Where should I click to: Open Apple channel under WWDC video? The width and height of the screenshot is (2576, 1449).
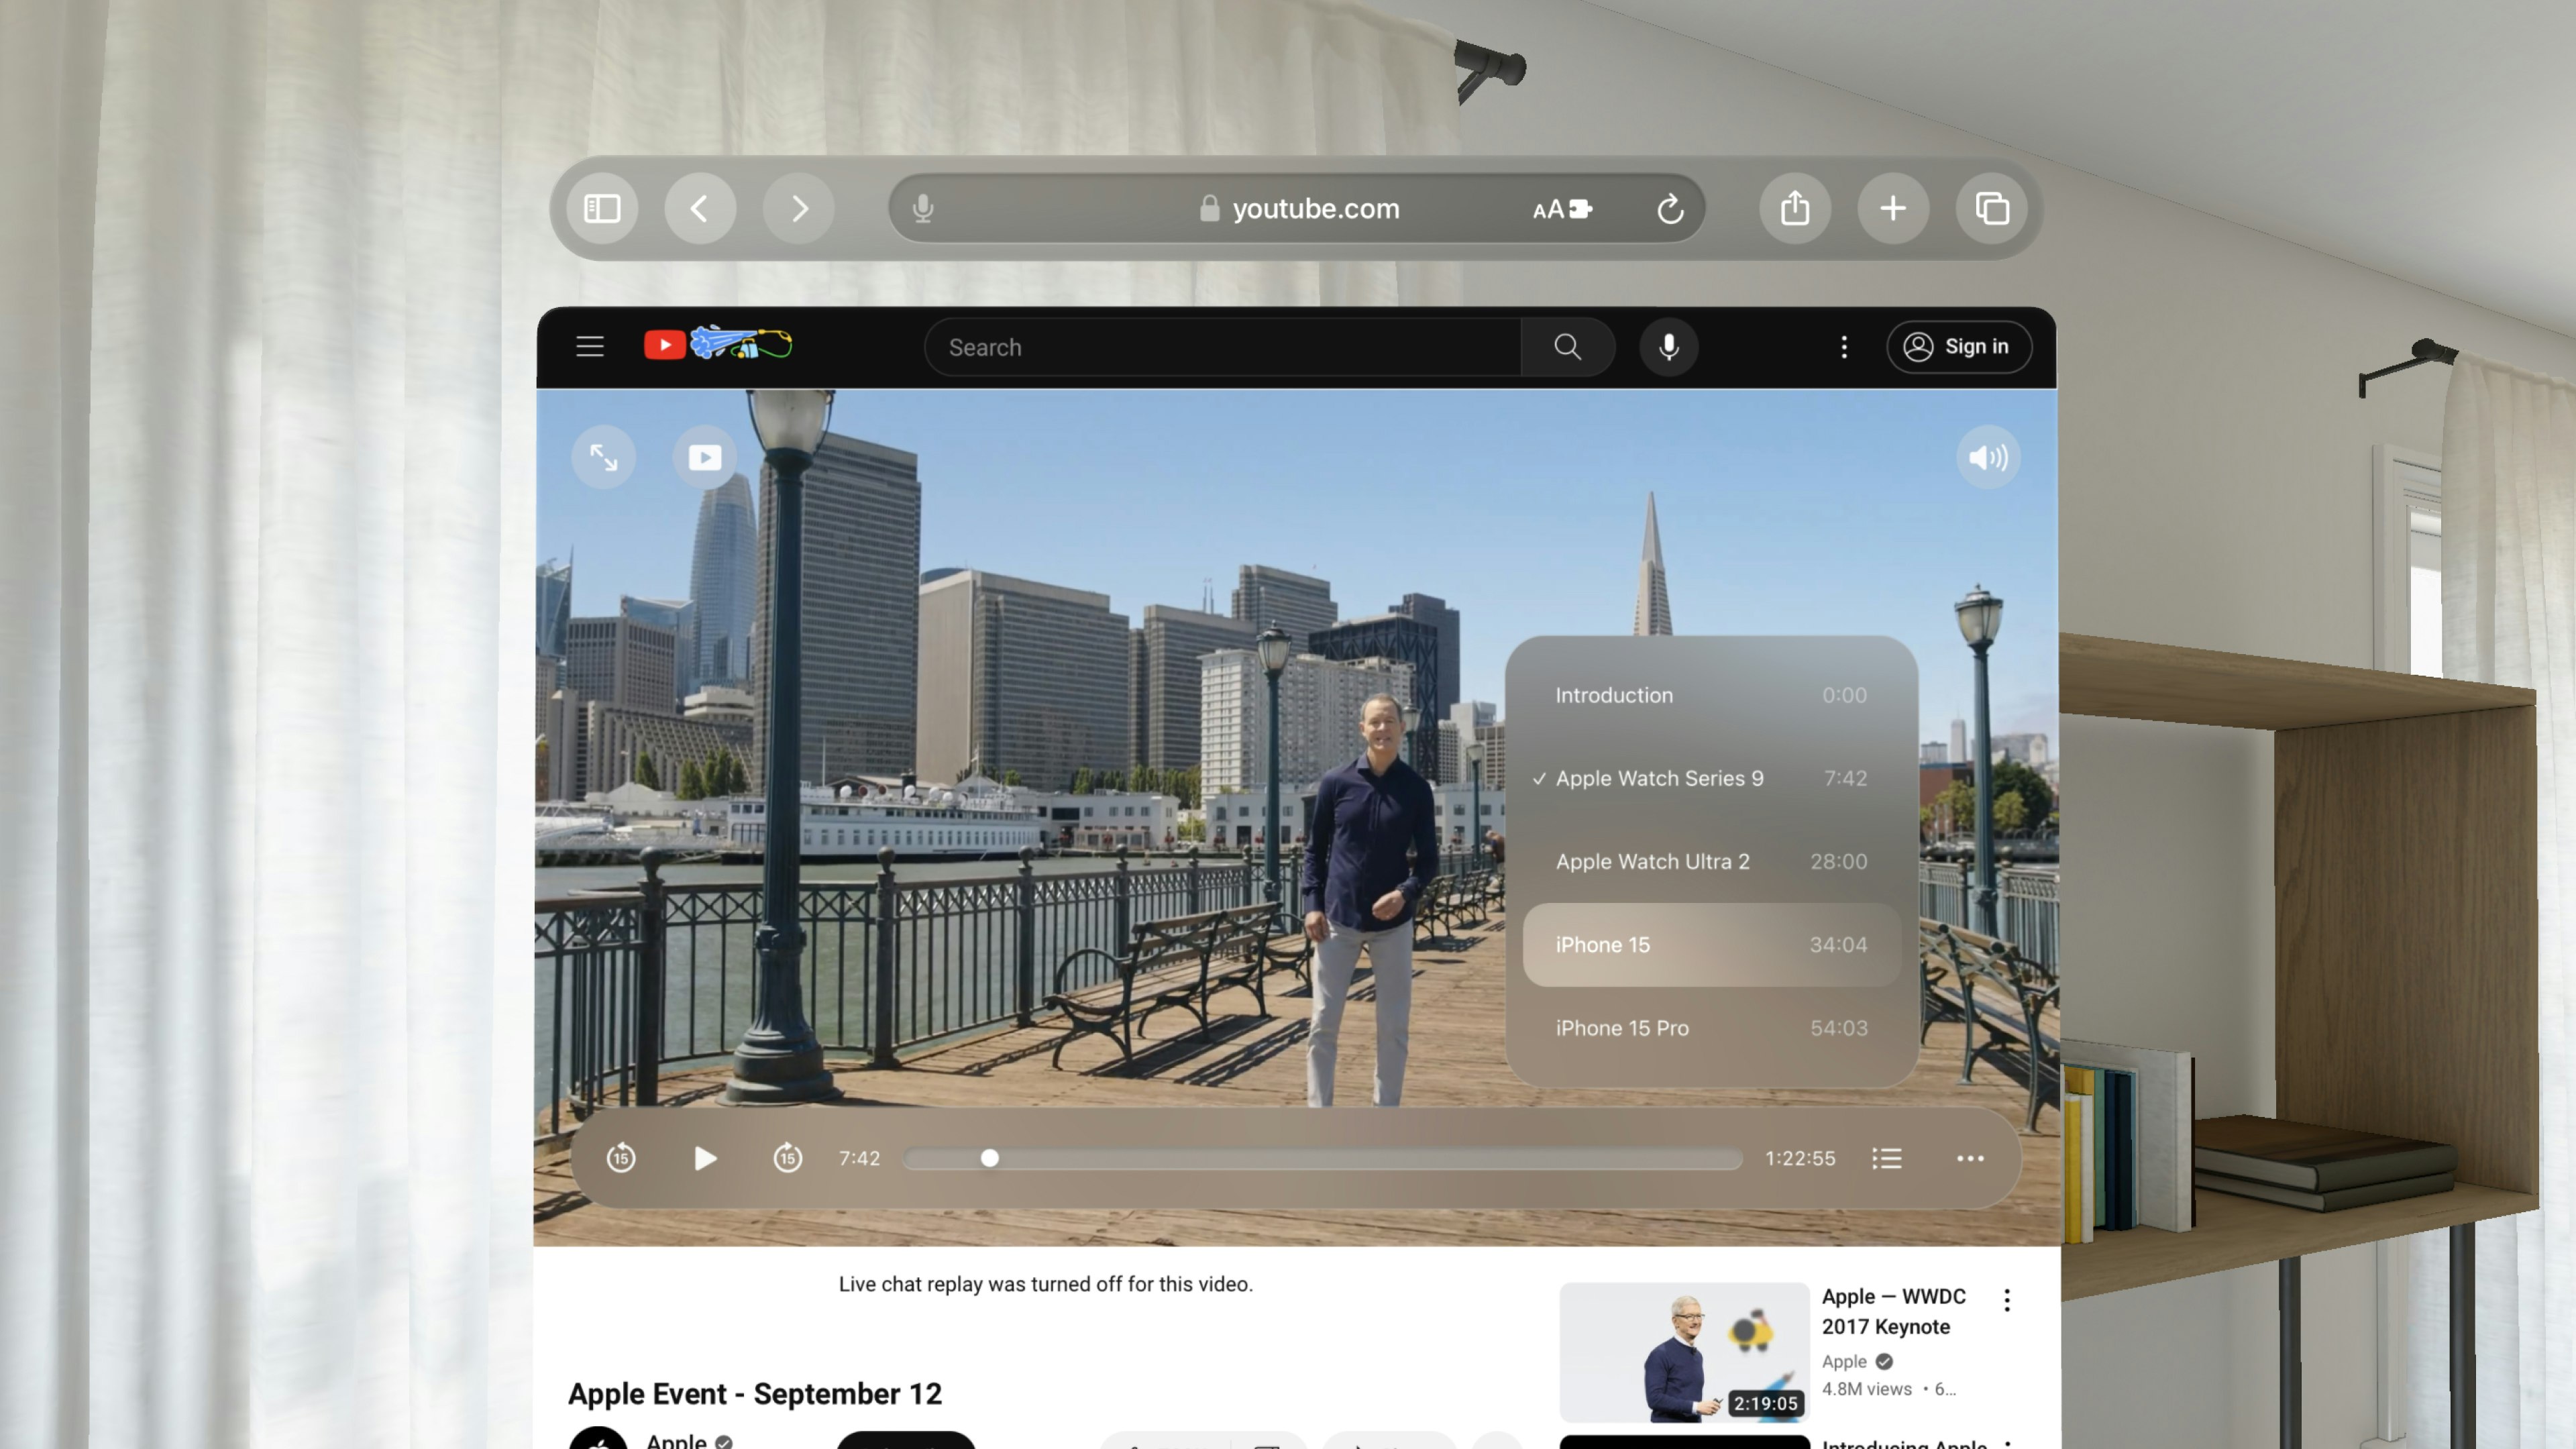pos(1844,1361)
